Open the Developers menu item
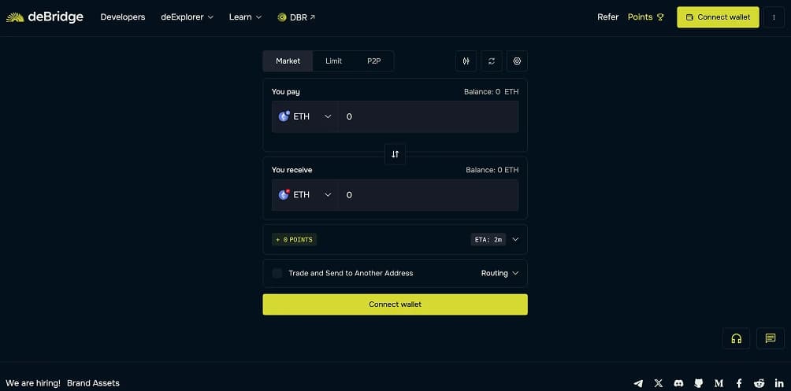The image size is (791, 391). (x=123, y=17)
